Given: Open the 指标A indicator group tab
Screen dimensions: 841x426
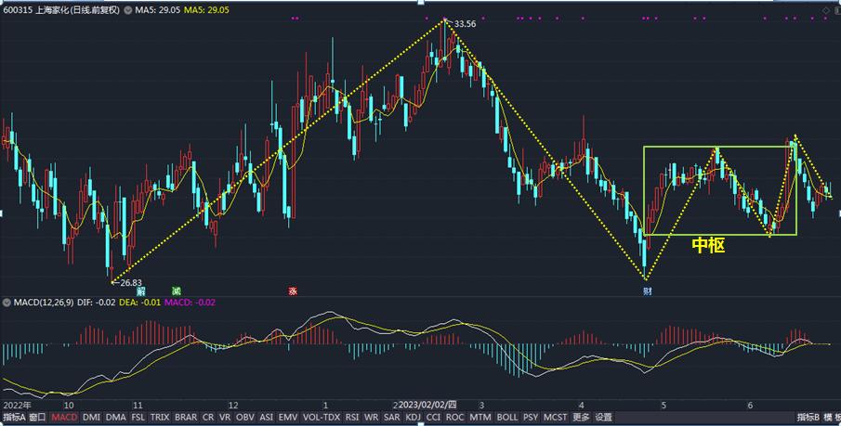Looking at the screenshot, I should [13, 417].
